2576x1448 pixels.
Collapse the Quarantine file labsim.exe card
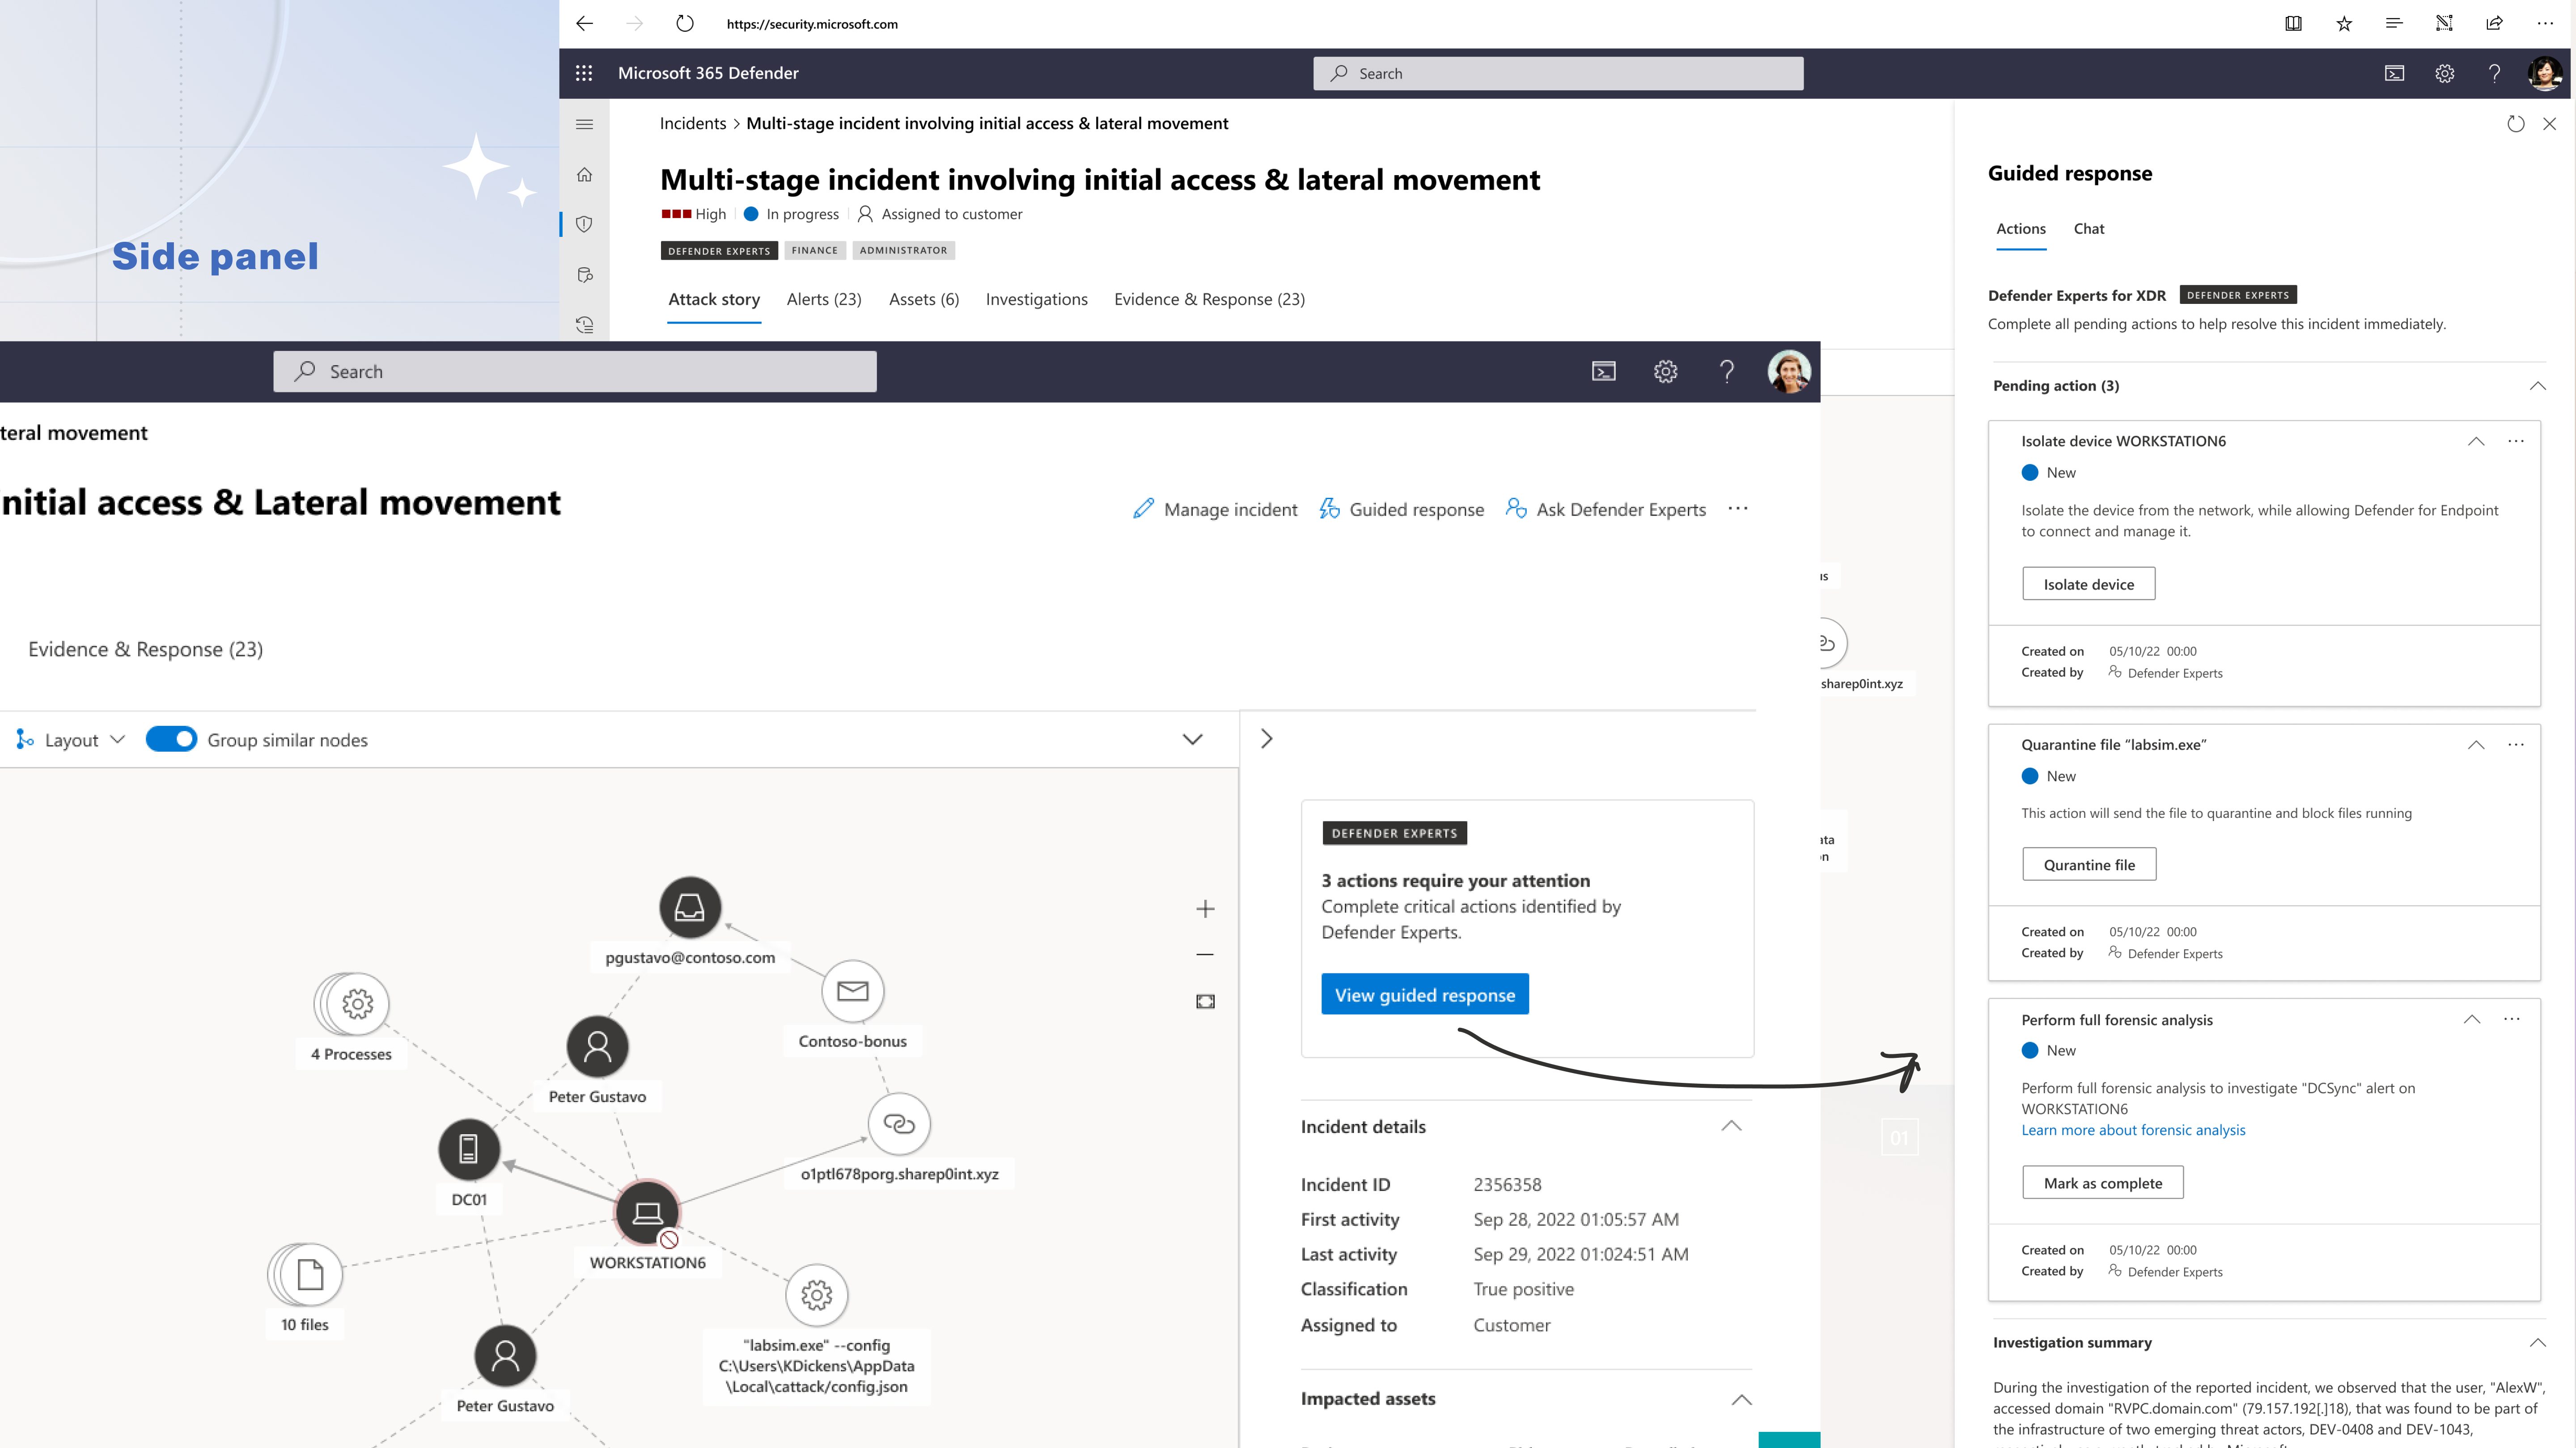click(2475, 745)
